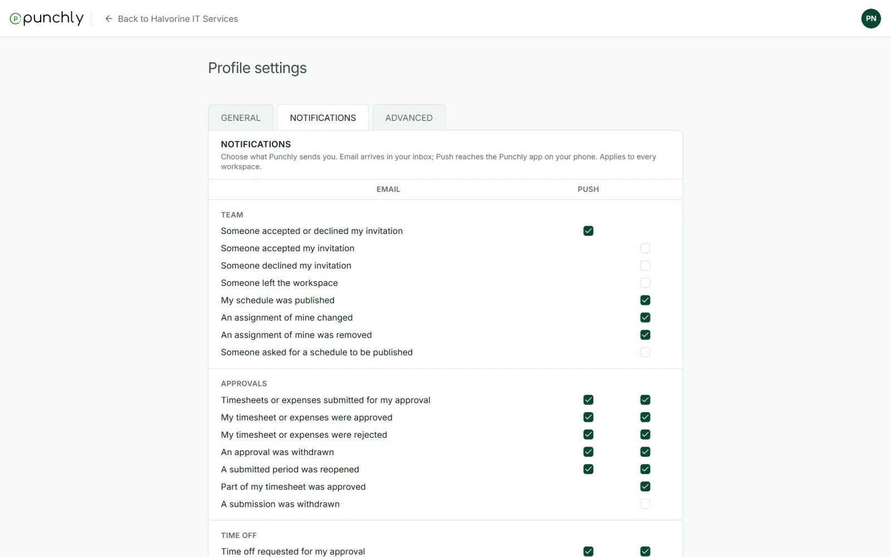Open the Advanced tab

409,118
